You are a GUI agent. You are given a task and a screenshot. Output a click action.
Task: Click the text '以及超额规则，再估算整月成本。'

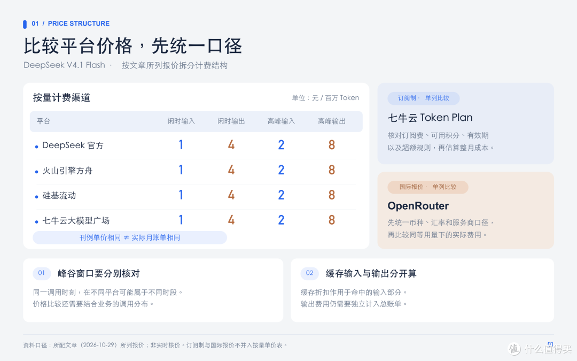(441, 148)
